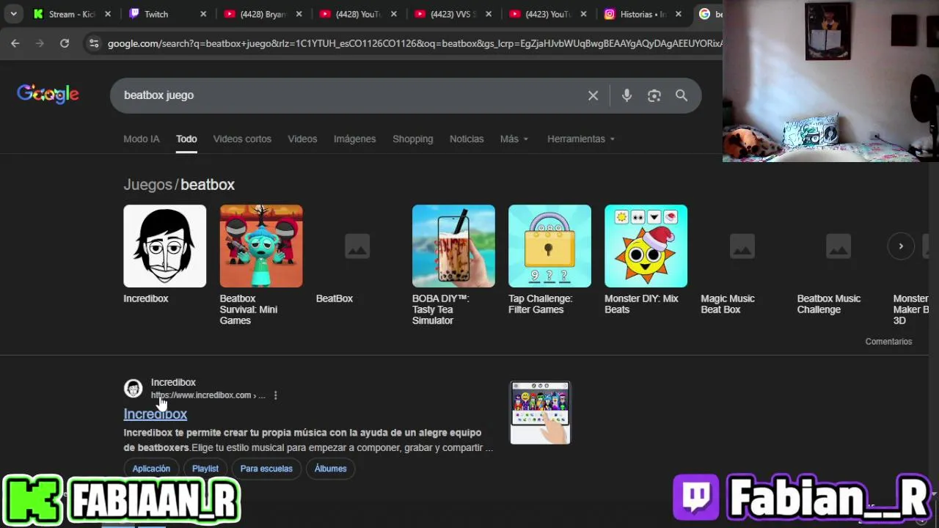Open the Noticias results tab

pos(467,139)
